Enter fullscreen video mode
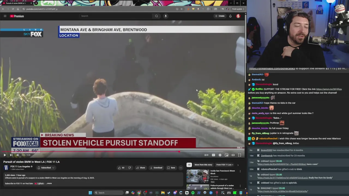Viewport: 349px width, 196px height. click(240, 155)
